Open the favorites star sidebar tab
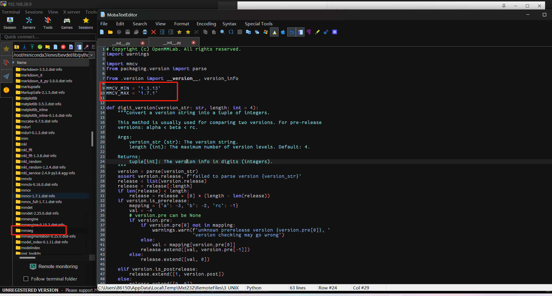Image resolution: width=552 pixels, height=296 pixels. click(x=6, y=49)
